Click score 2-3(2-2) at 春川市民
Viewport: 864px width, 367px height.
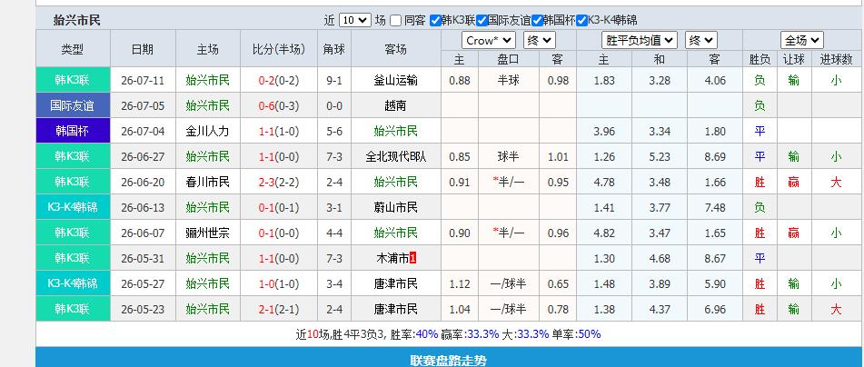(278, 182)
